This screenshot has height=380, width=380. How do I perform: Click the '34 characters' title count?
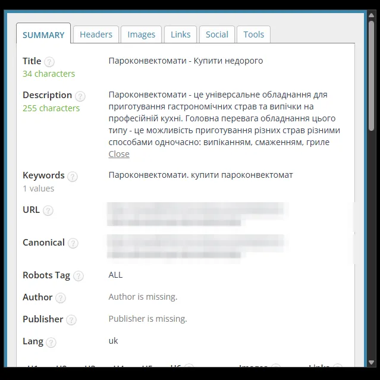pyautogui.click(x=49, y=74)
